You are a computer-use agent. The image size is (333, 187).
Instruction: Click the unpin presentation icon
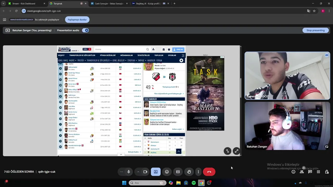(227, 151)
